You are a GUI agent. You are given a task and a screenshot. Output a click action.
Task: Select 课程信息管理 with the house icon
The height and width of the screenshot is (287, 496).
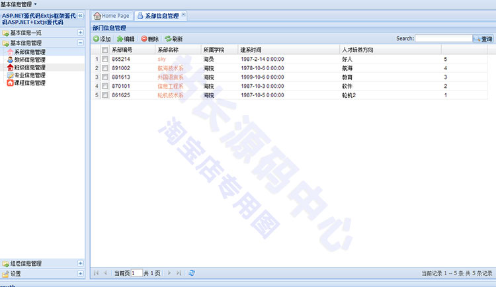10,83
